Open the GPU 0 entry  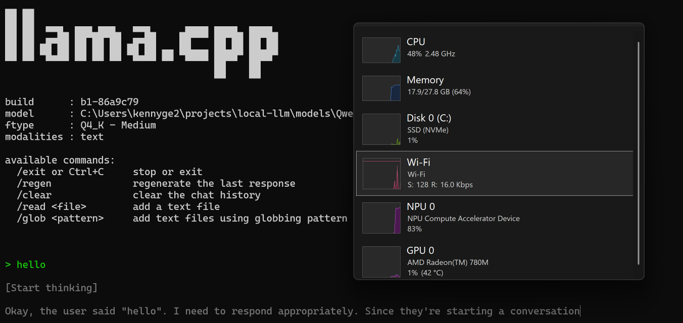494,260
